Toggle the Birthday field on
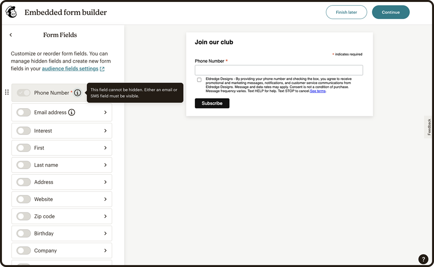Image resolution: width=434 pixels, height=267 pixels. (x=23, y=233)
